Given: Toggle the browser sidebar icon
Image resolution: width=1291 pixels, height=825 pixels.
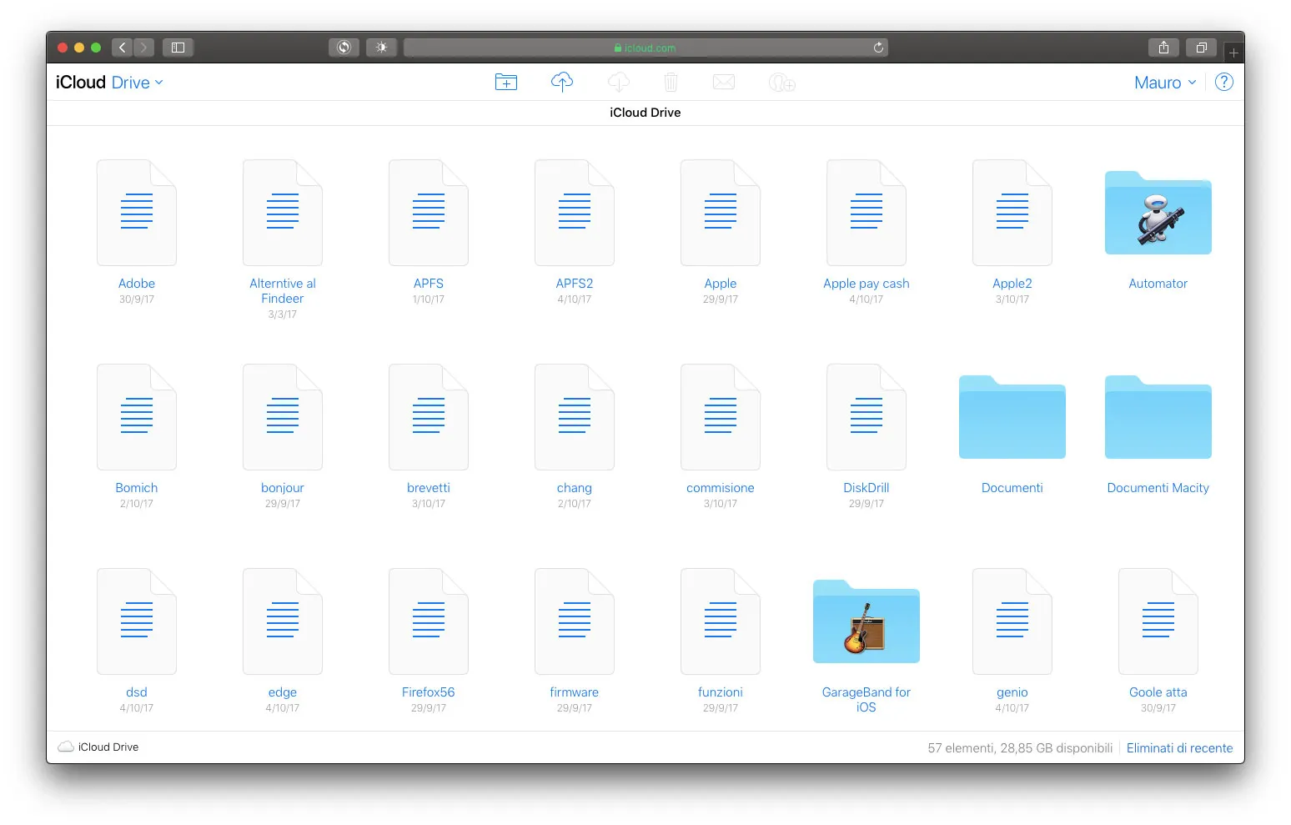Looking at the screenshot, I should pos(178,48).
